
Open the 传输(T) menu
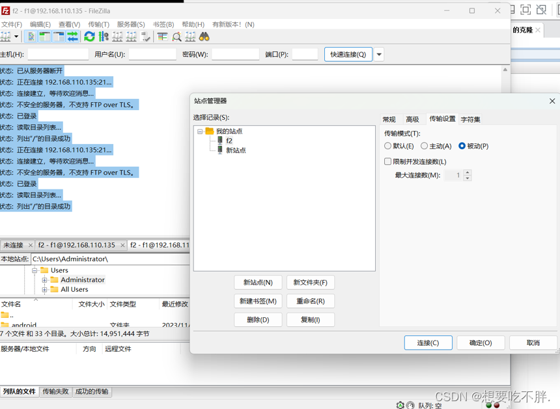tap(98, 24)
